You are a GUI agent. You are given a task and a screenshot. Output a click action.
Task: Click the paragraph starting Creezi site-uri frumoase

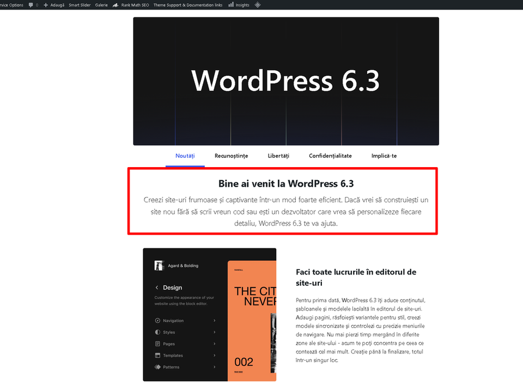tap(286, 212)
